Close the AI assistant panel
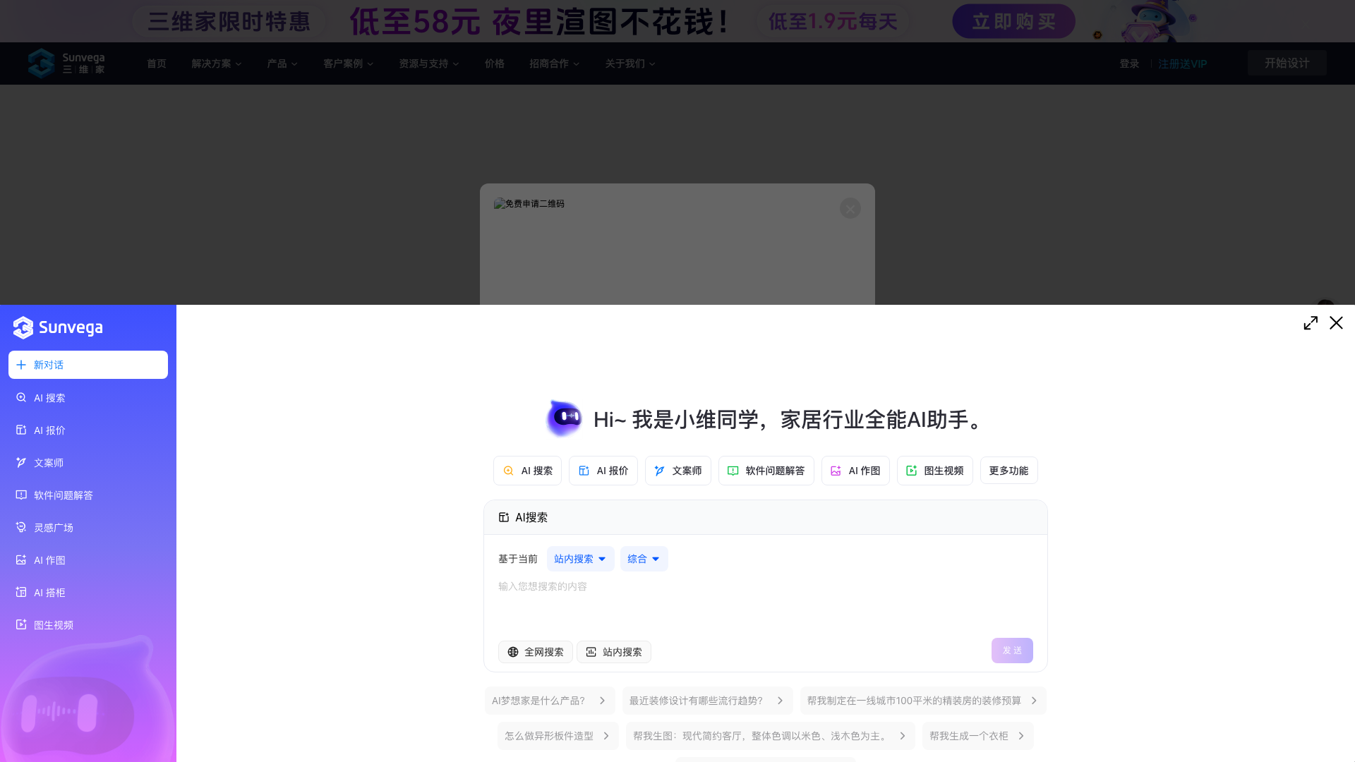1355x762 pixels. (x=1336, y=323)
